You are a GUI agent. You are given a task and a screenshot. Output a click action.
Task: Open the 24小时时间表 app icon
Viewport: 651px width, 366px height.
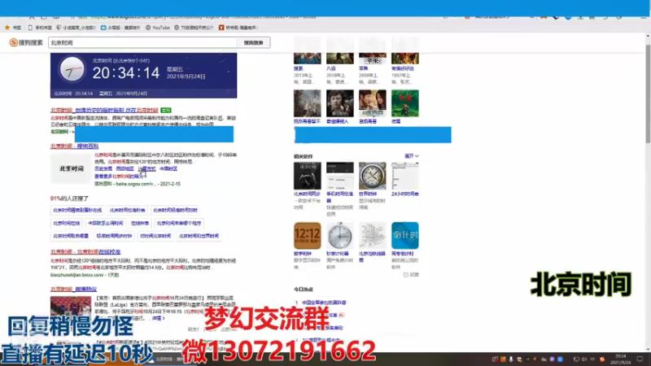tap(404, 176)
